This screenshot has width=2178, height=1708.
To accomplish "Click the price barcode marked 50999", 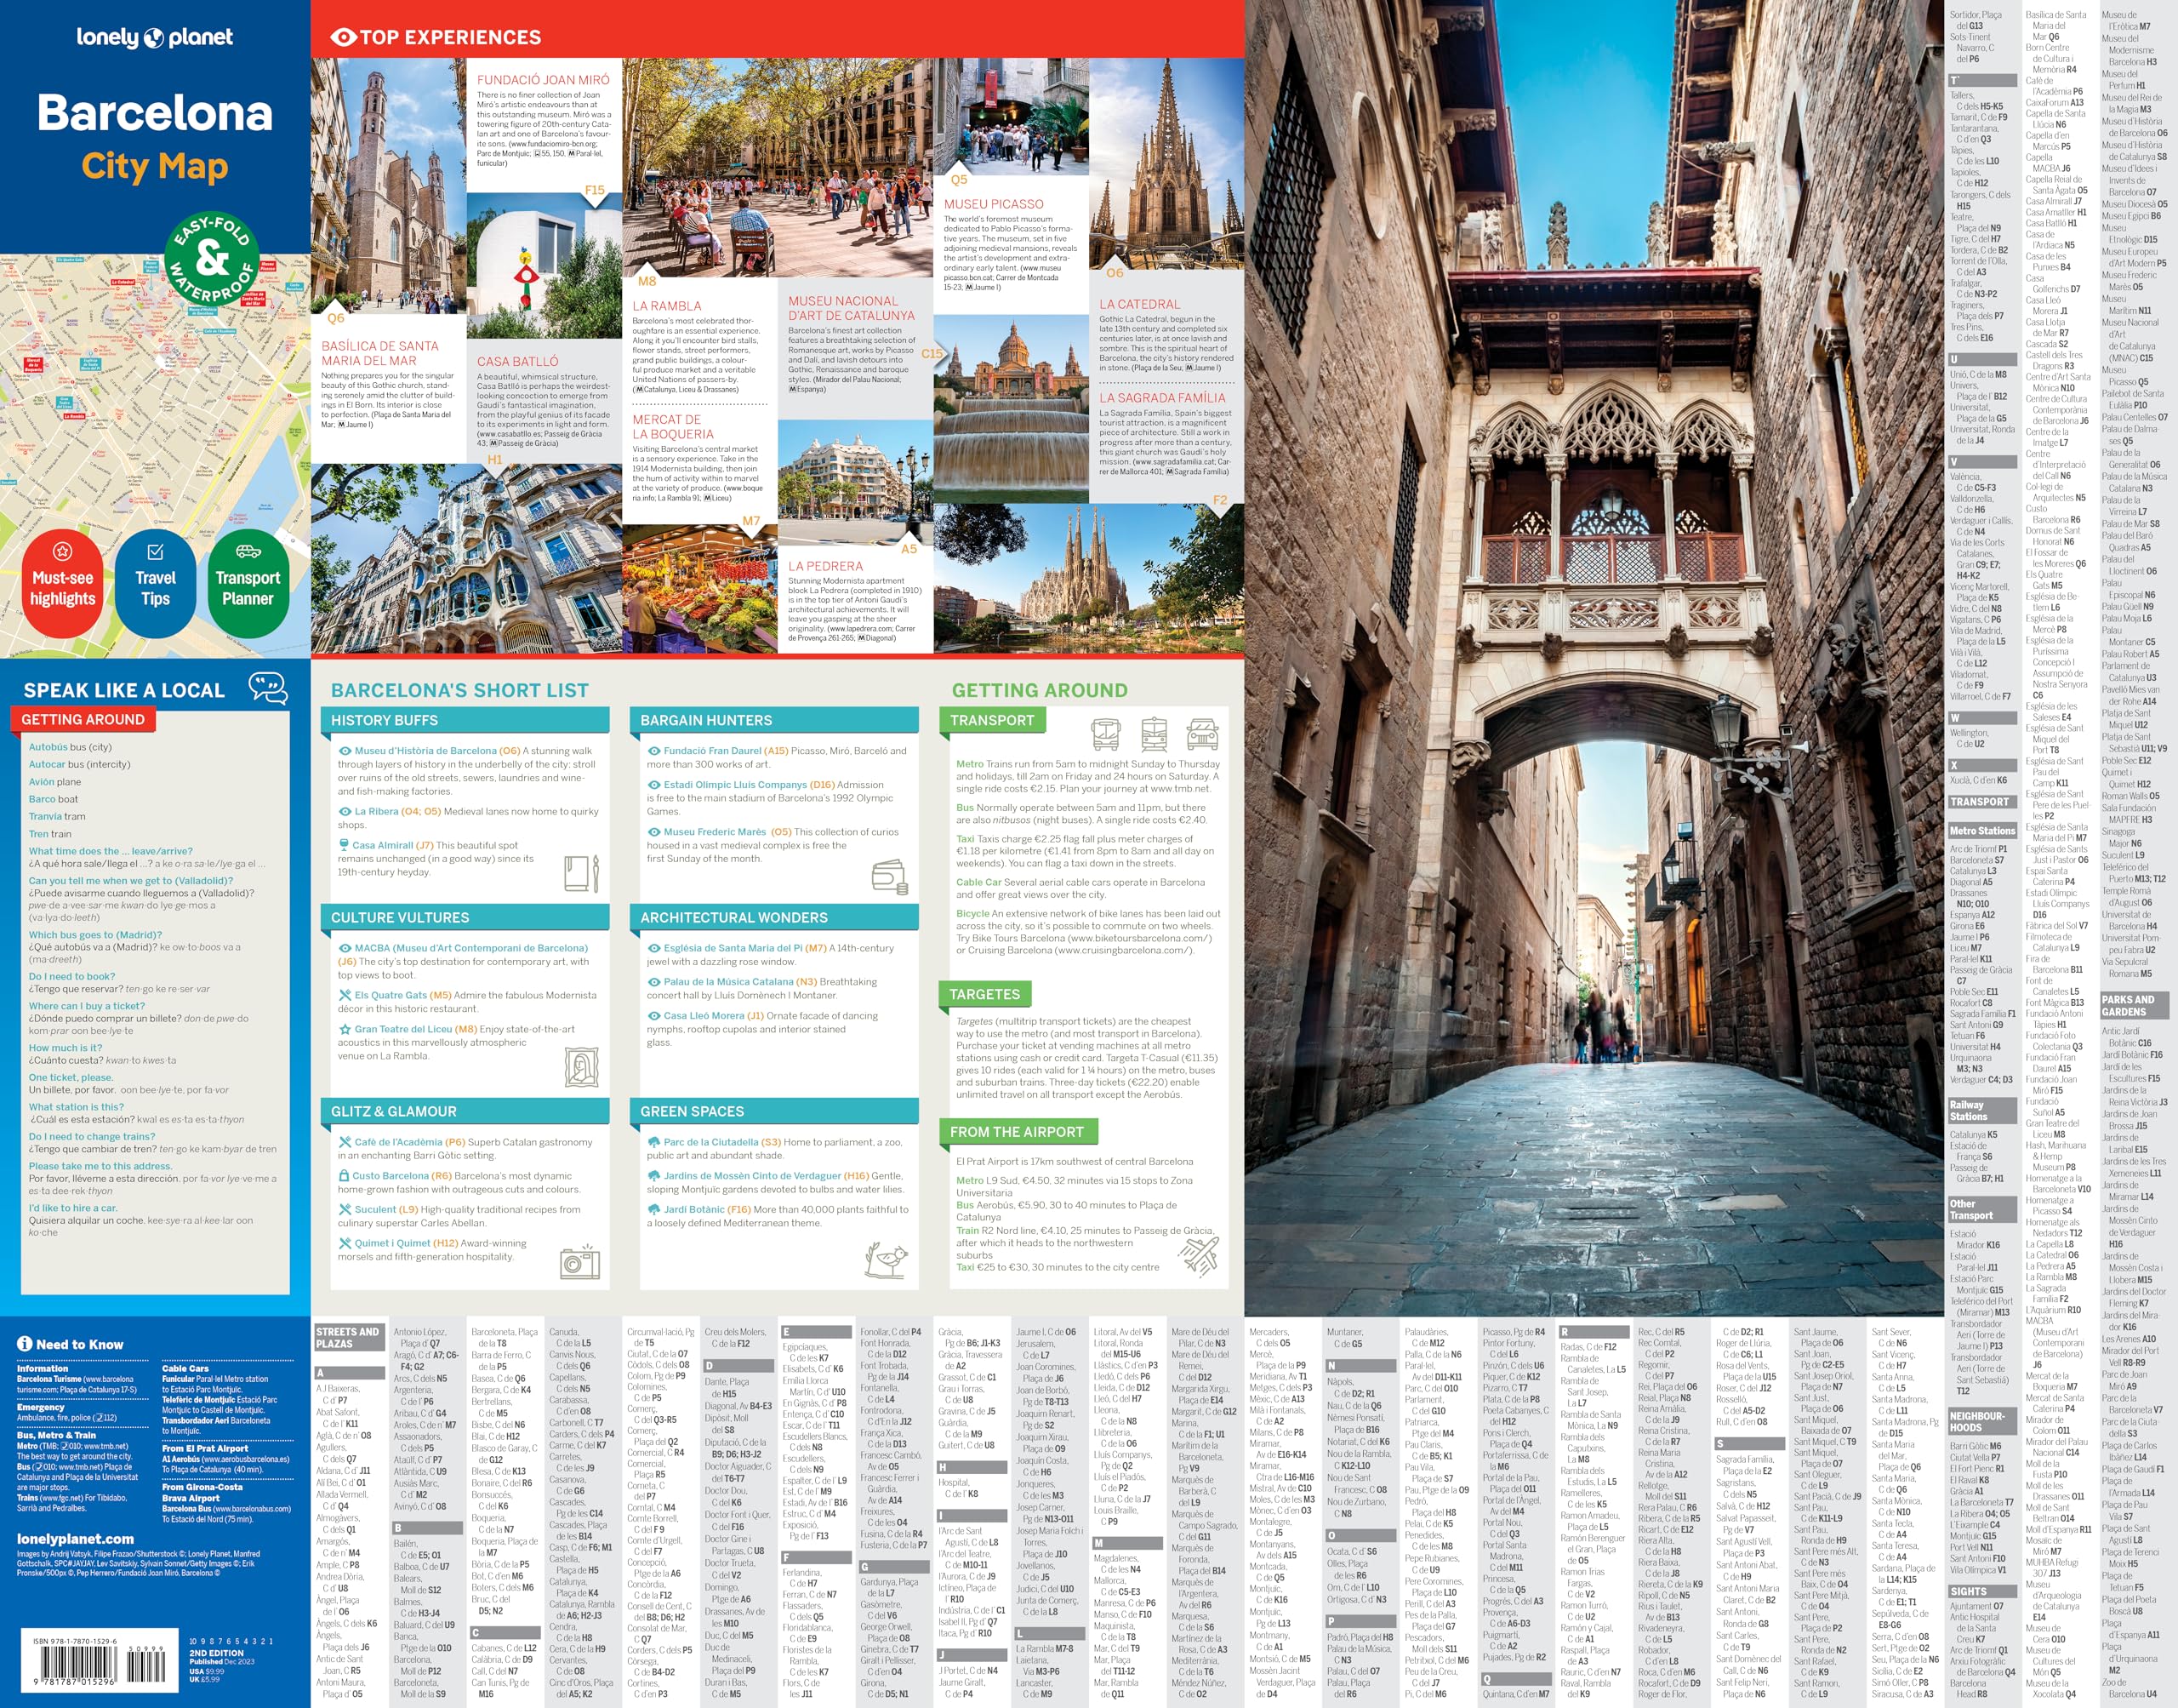I will [x=146, y=1663].
